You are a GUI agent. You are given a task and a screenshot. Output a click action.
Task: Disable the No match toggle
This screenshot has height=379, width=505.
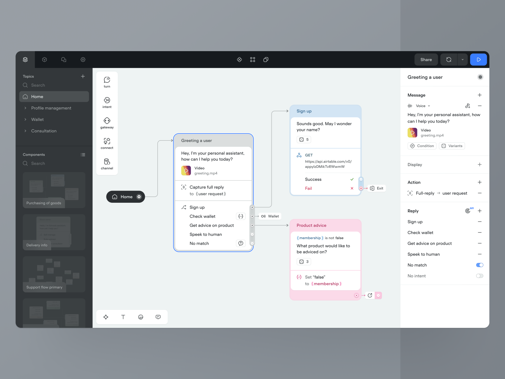[479, 265]
